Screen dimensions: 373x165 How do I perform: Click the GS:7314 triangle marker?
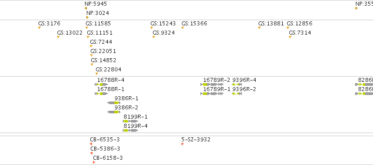[290, 37]
